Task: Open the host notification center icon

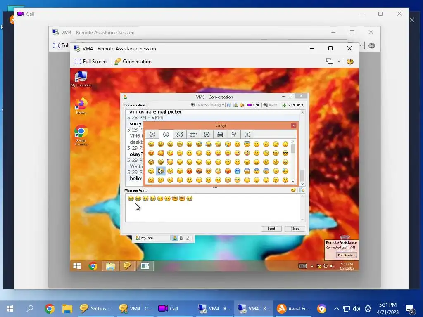Action: tap(410, 309)
